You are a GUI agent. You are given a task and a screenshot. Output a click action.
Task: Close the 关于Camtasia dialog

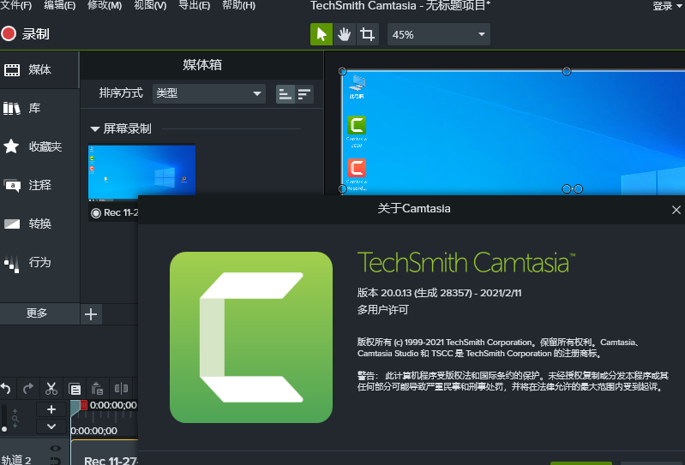pyautogui.click(x=676, y=210)
